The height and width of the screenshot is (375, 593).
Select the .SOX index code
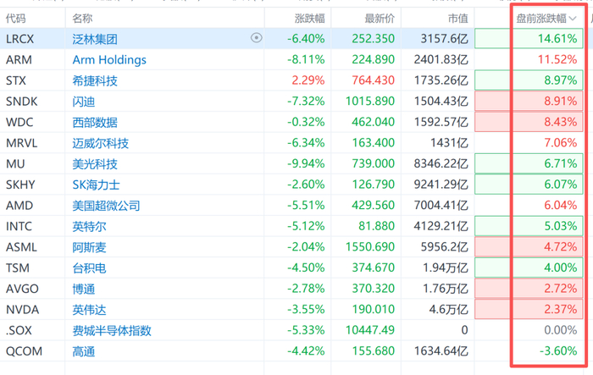tap(19, 329)
